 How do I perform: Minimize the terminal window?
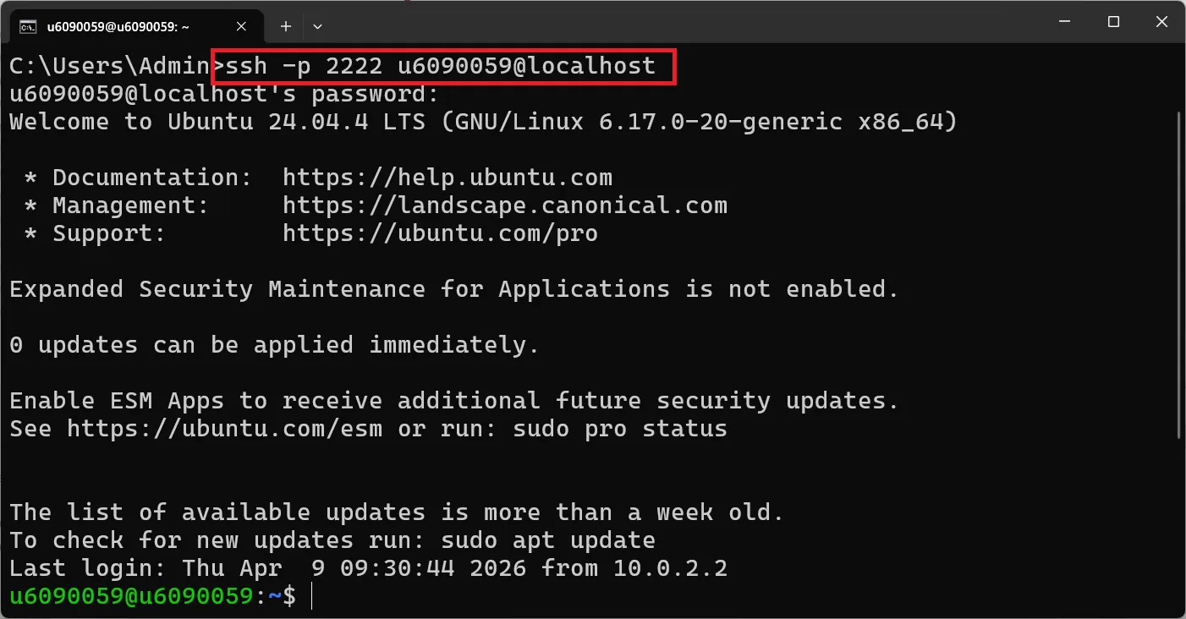pos(1064,21)
